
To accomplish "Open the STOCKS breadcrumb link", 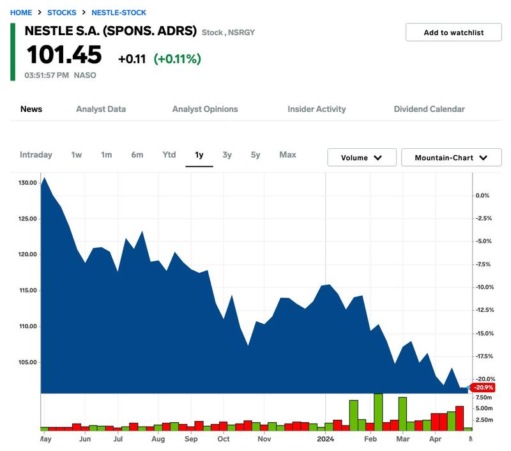I will (61, 13).
